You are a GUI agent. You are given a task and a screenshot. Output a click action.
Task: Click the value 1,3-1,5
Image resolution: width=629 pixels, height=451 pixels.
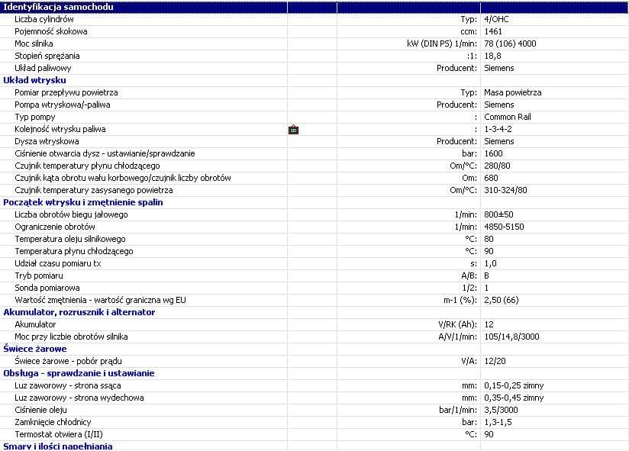498,422
